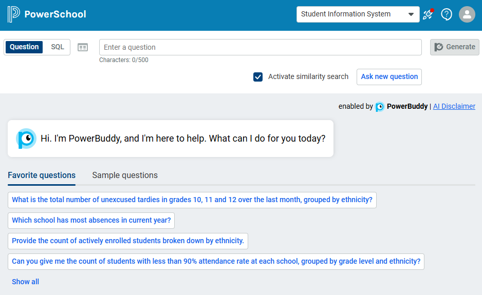
Task: Click the PowerBuddy avatar in greeting bubble
Action: point(26,139)
